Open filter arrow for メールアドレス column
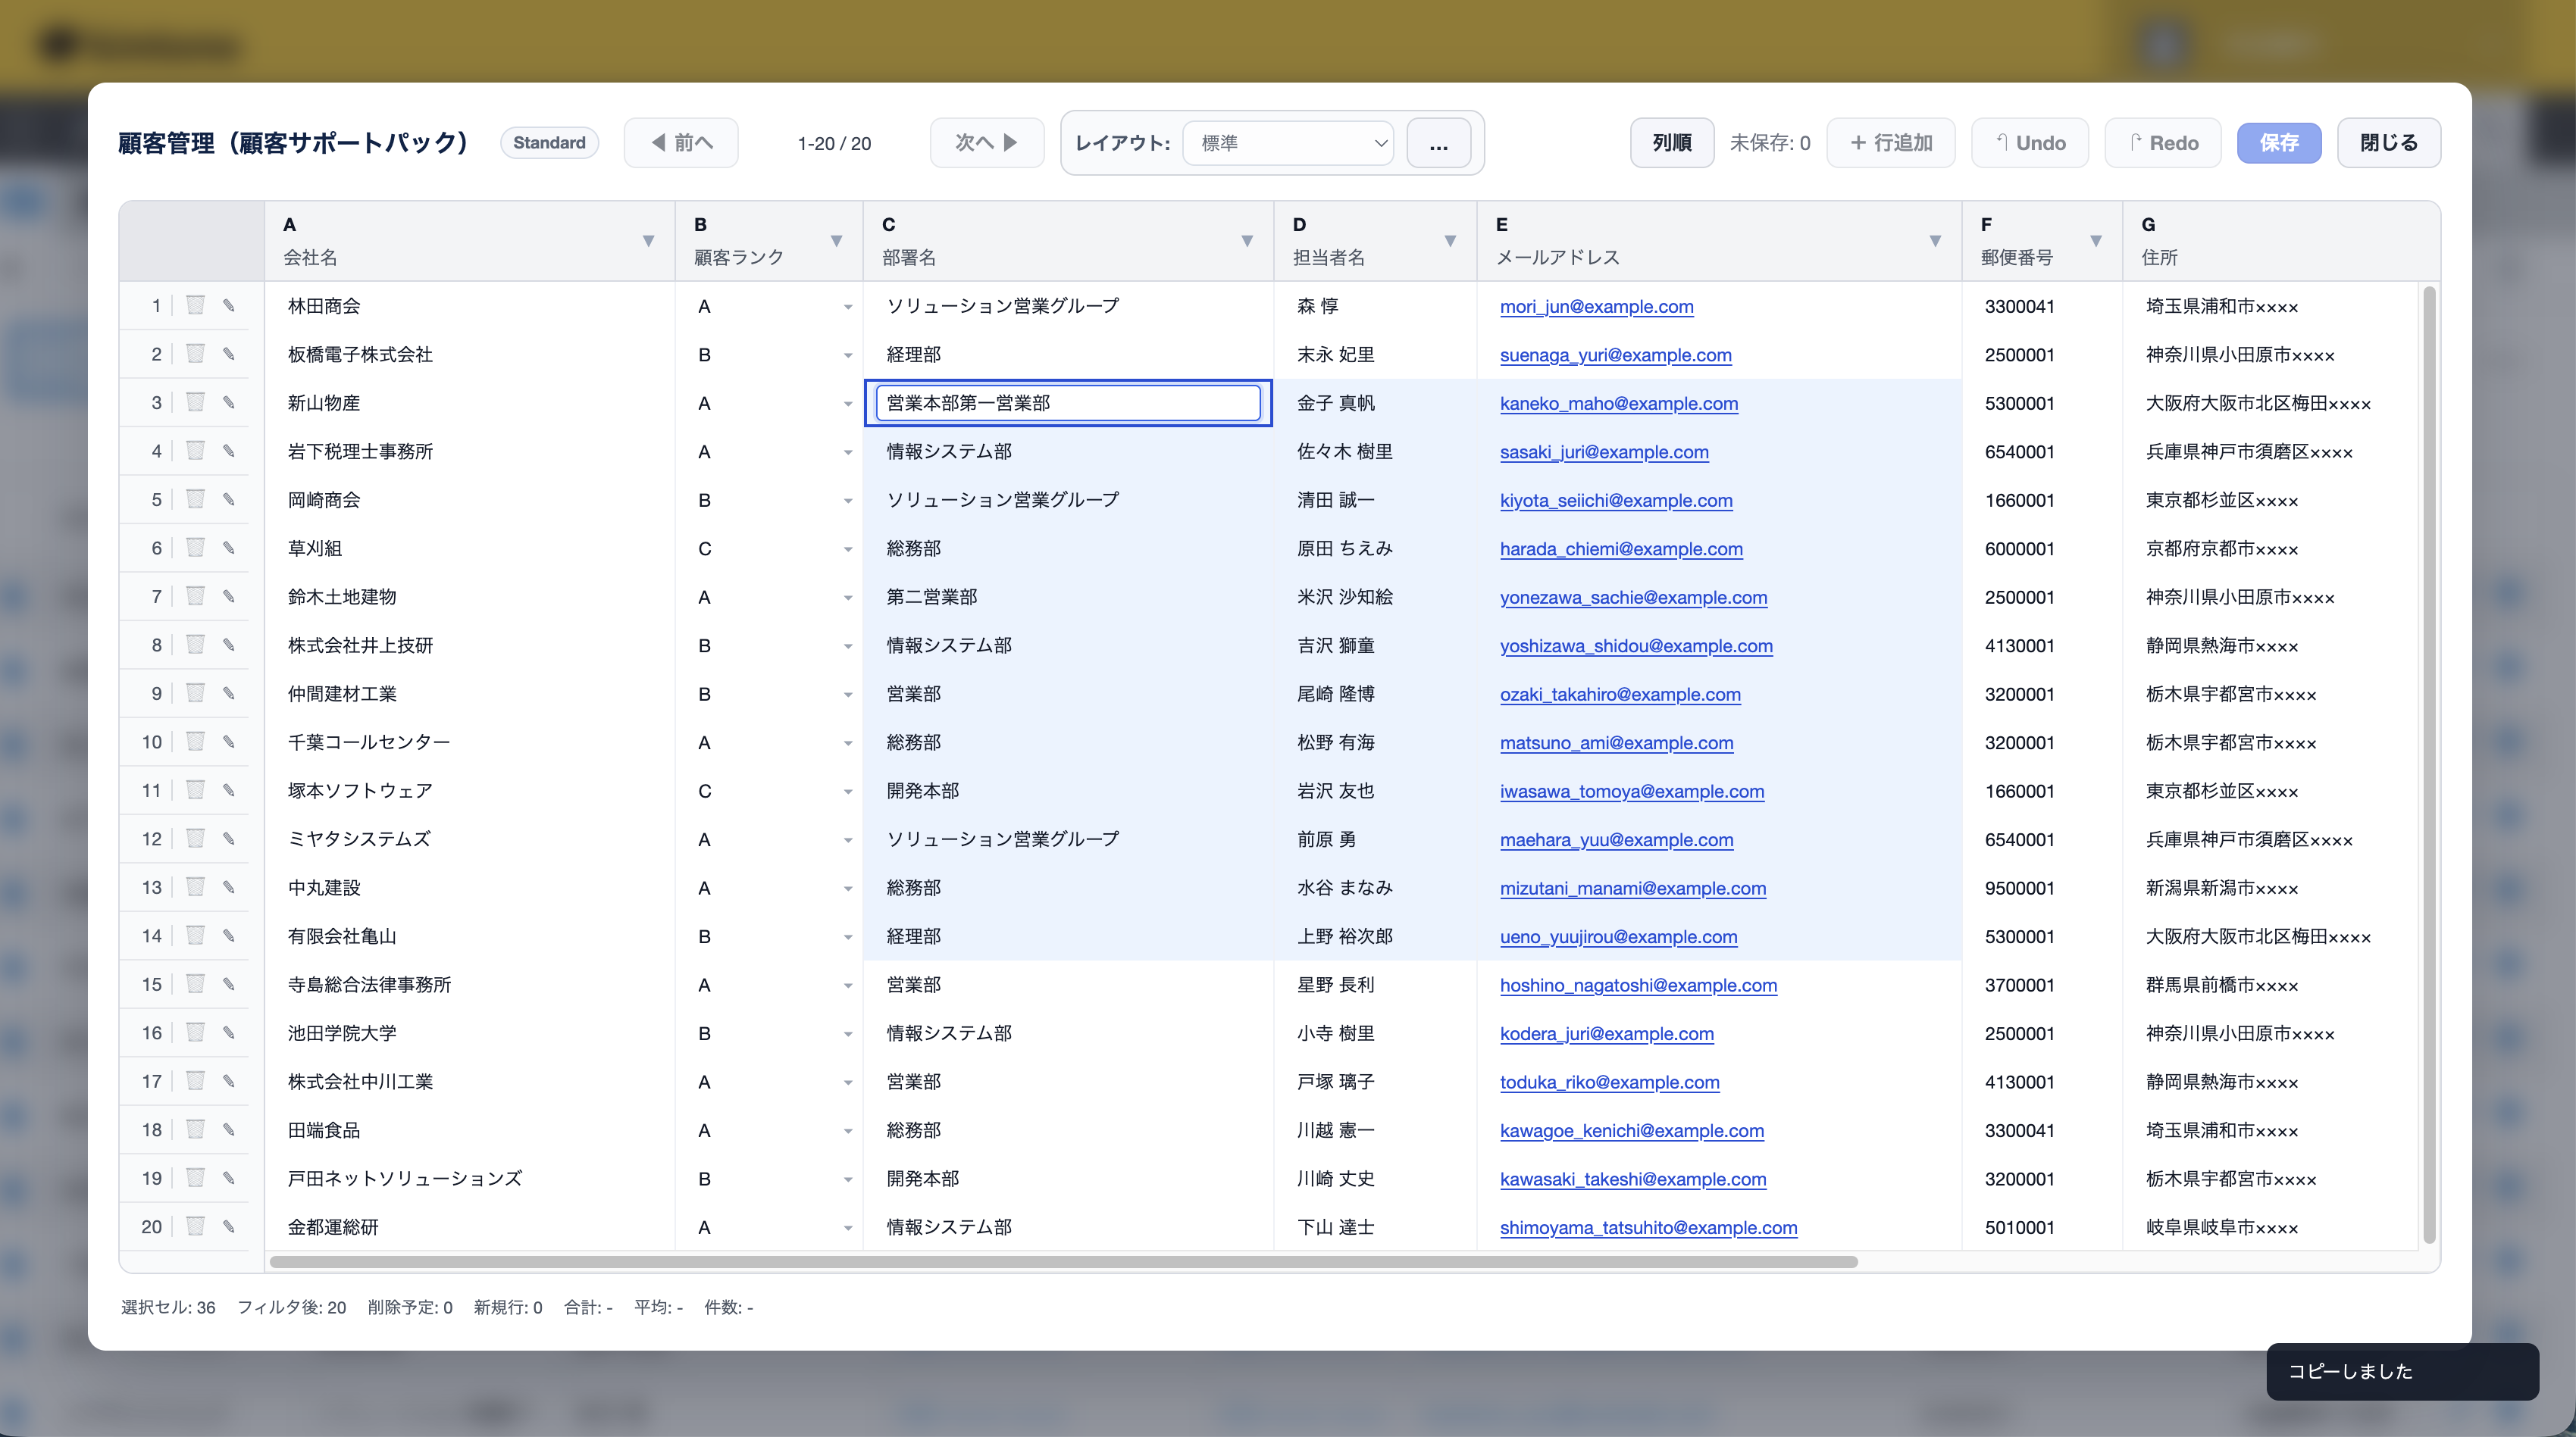 coord(1935,241)
